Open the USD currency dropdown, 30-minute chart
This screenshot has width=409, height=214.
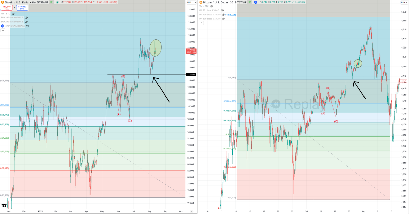[x=404, y=2]
